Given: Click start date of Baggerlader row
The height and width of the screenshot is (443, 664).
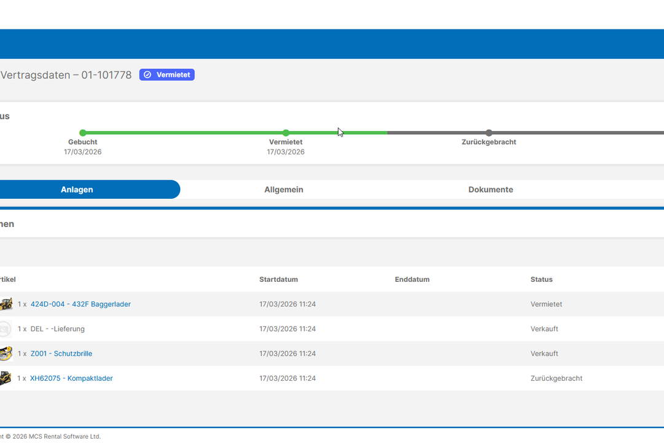Looking at the screenshot, I should 288,304.
